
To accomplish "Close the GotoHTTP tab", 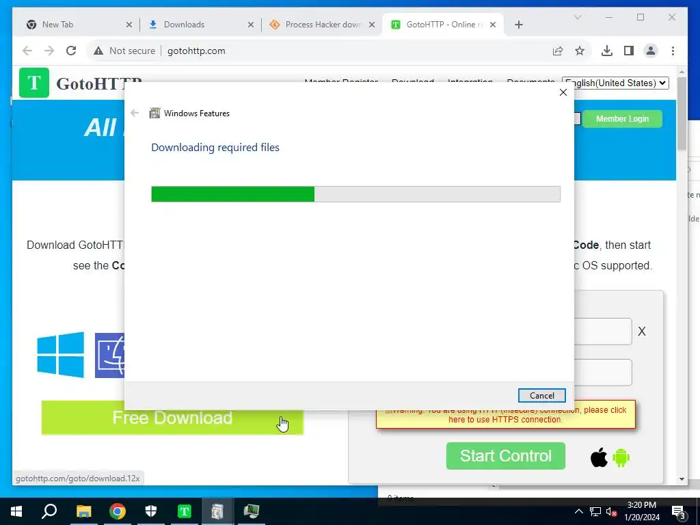I will tap(492, 25).
